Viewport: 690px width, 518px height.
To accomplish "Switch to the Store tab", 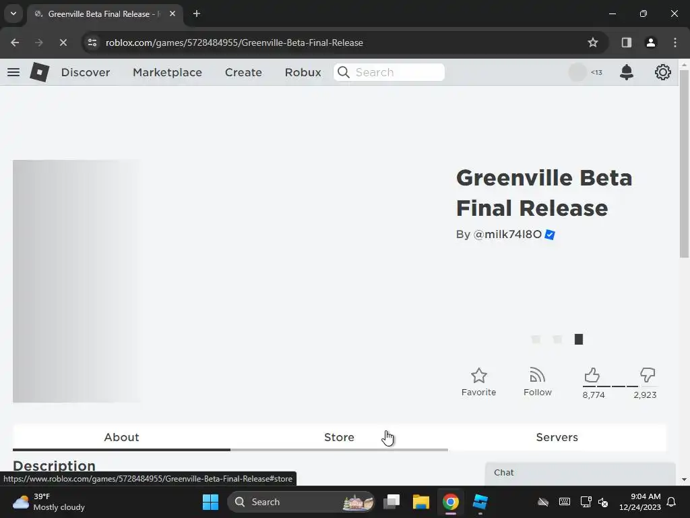I will [x=340, y=437].
